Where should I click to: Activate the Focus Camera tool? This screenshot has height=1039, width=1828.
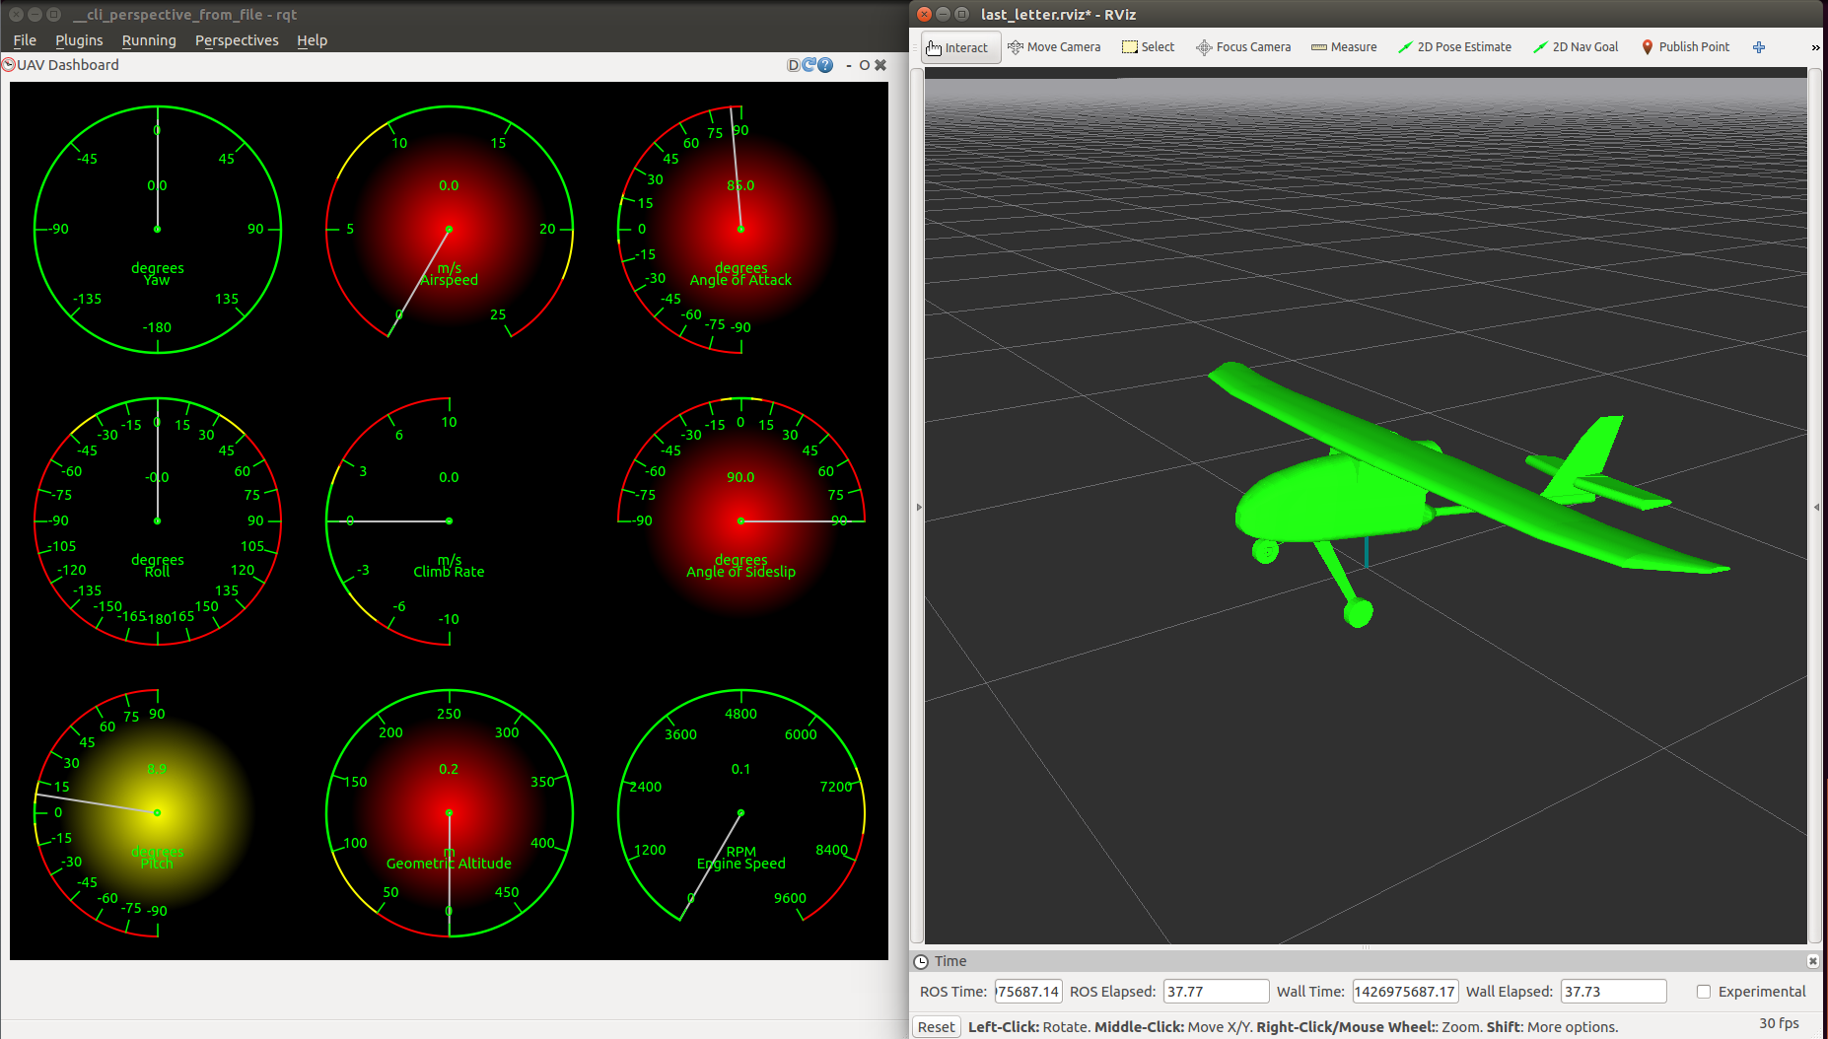1243,47
